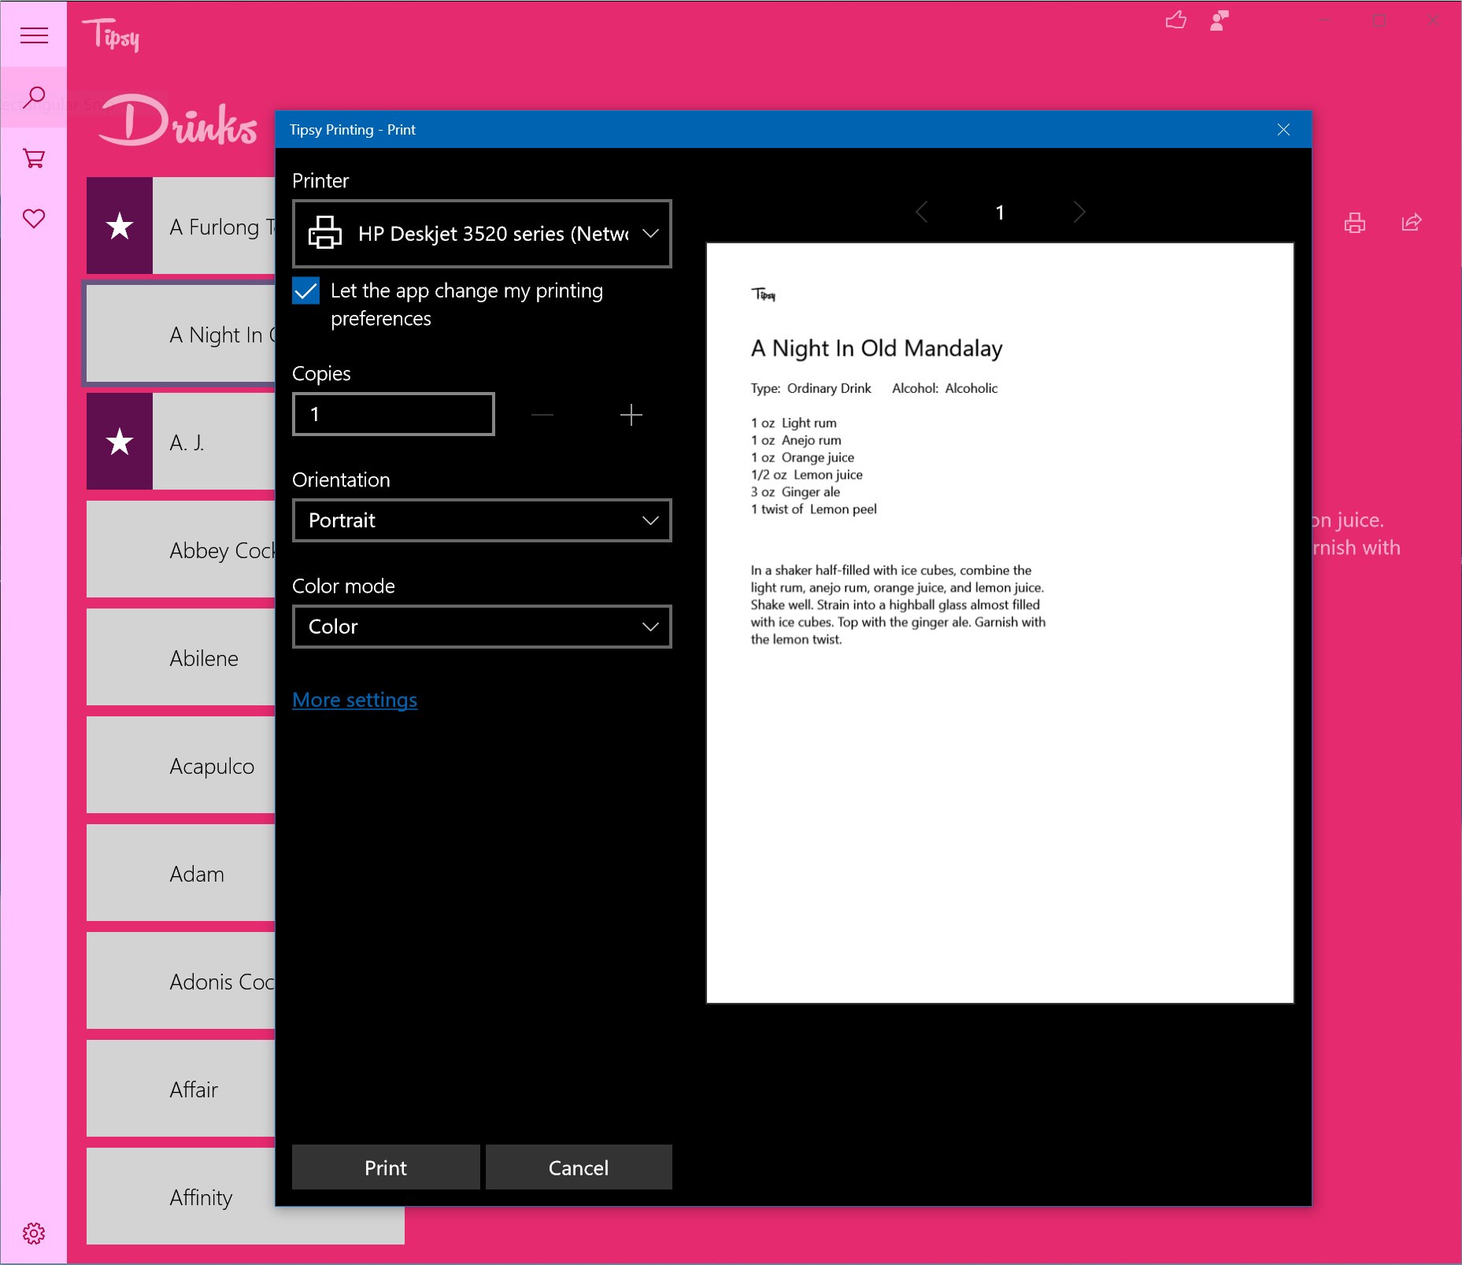Increase number of copies

pos(631,415)
